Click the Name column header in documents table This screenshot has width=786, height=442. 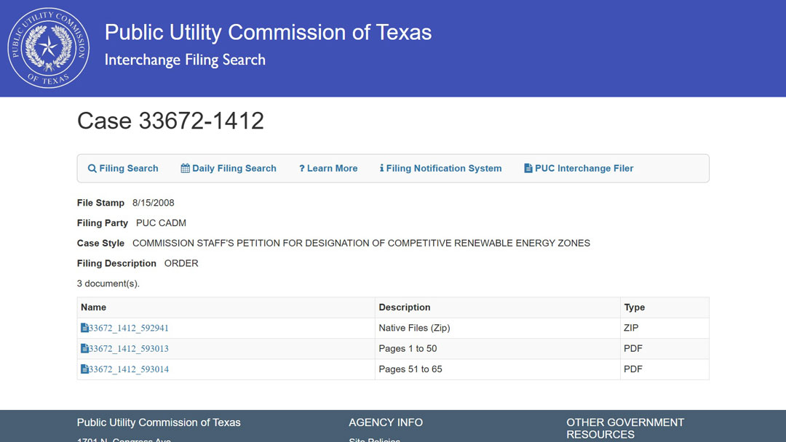(x=94, y=308)
